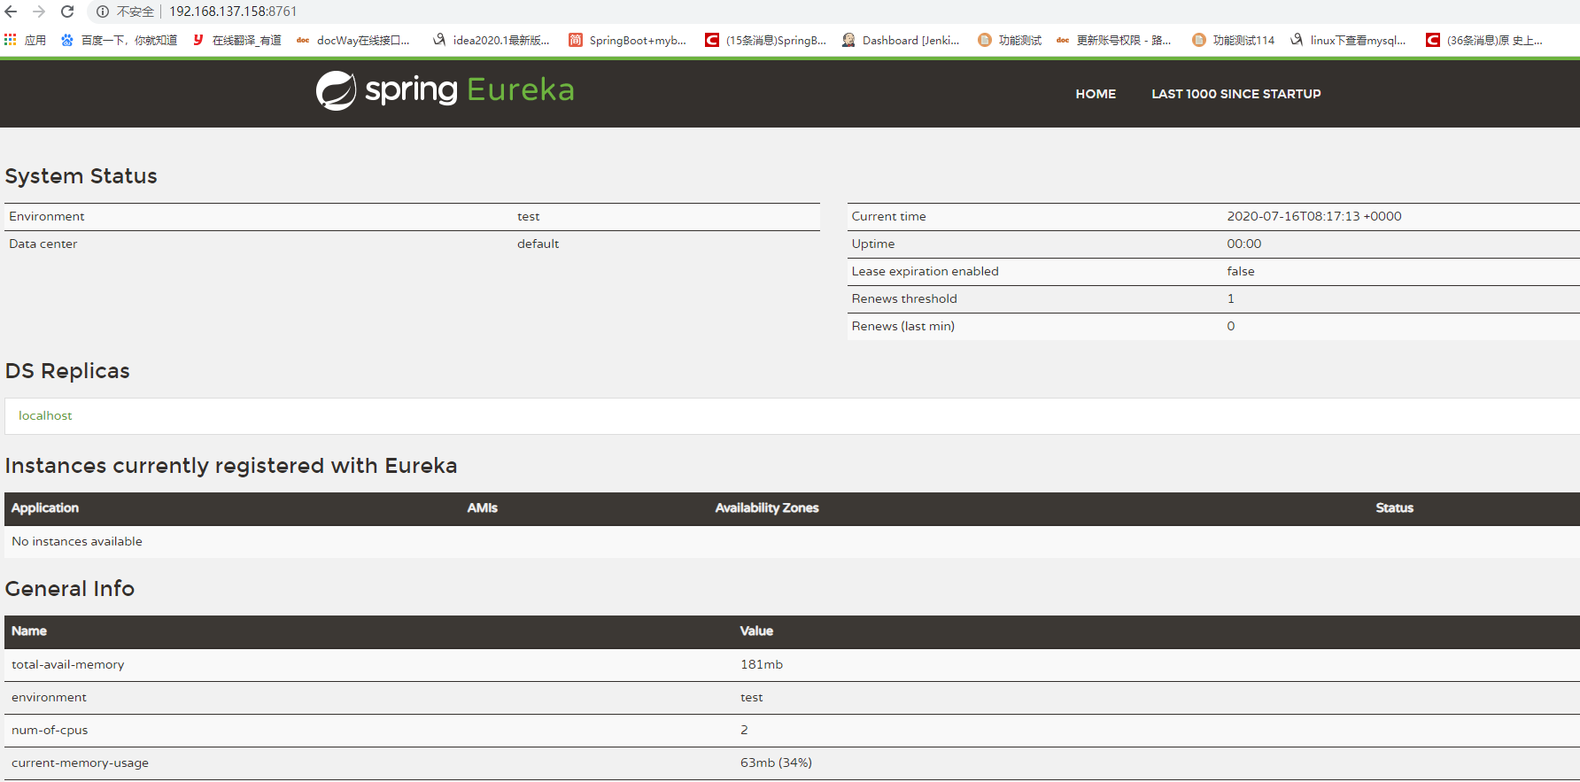Open Baidu bookmark paw icon
Screen dimensions: 1580x782
pos(67,40)
